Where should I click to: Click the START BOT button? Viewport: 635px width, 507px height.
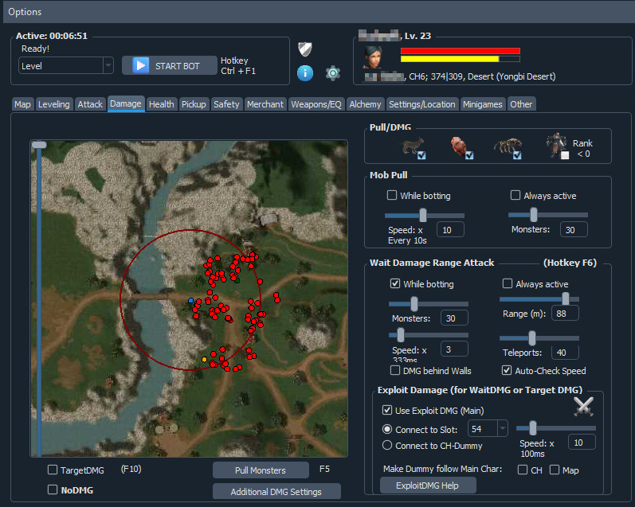click(x=169, y=65)
